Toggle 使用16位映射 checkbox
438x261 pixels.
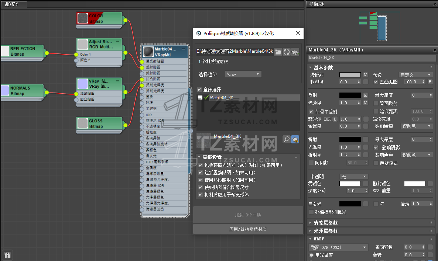click(200, 180)
